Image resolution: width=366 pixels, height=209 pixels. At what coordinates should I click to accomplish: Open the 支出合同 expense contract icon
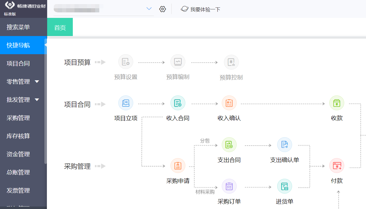pyautogui.click(x=229, y=145)
